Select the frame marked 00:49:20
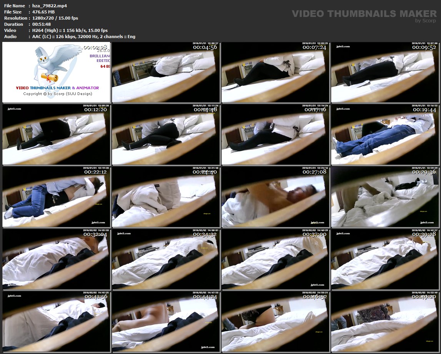 385,322
